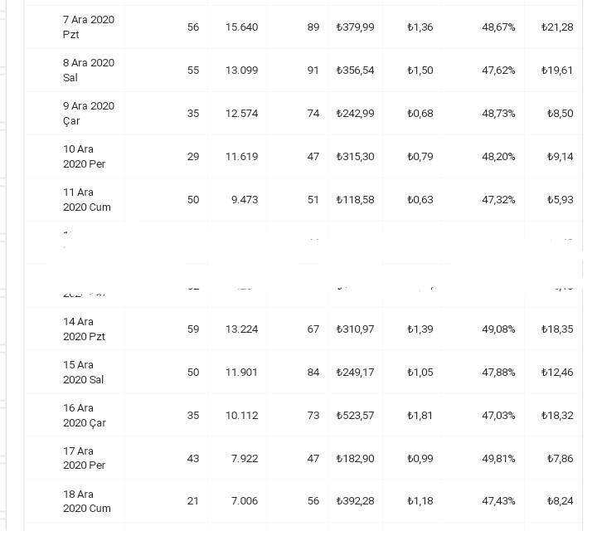Select the ₺379,99 amount cell

355,27
